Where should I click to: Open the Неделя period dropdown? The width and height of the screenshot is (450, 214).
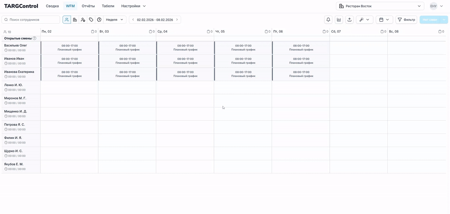(115, 20)
